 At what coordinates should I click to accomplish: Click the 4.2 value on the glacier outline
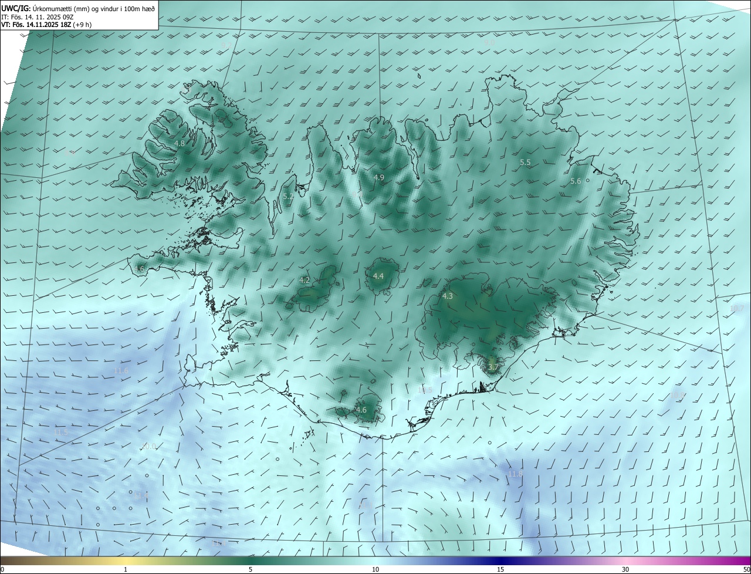(305, 281)
